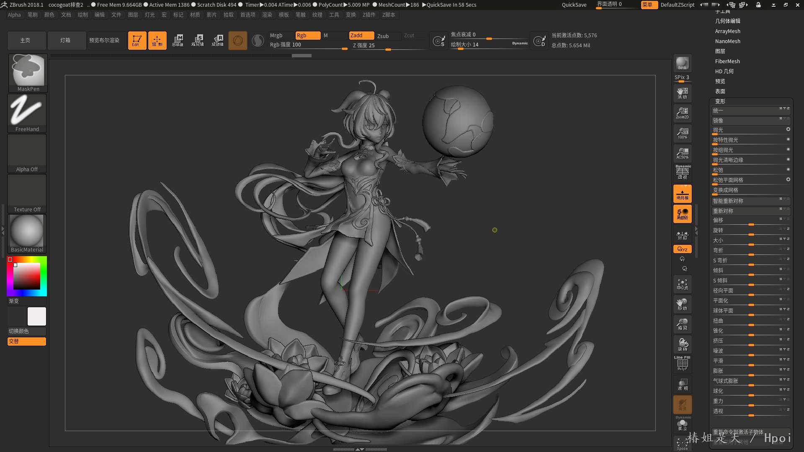This screenshot has width=804, height=452.
Task: Open the 渲染 (Render) menu
Action: 267,15
